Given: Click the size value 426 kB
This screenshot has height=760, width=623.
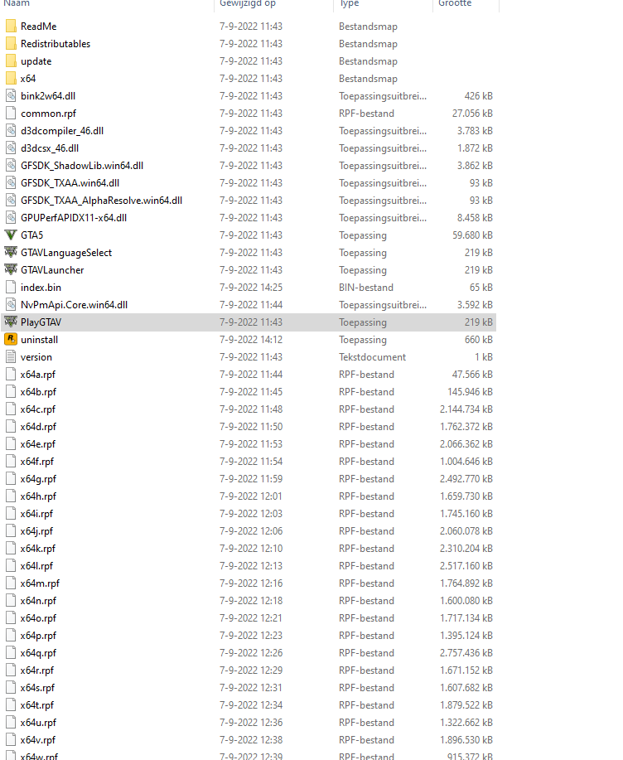Looking at the screenshot, I should coord(479,96).
